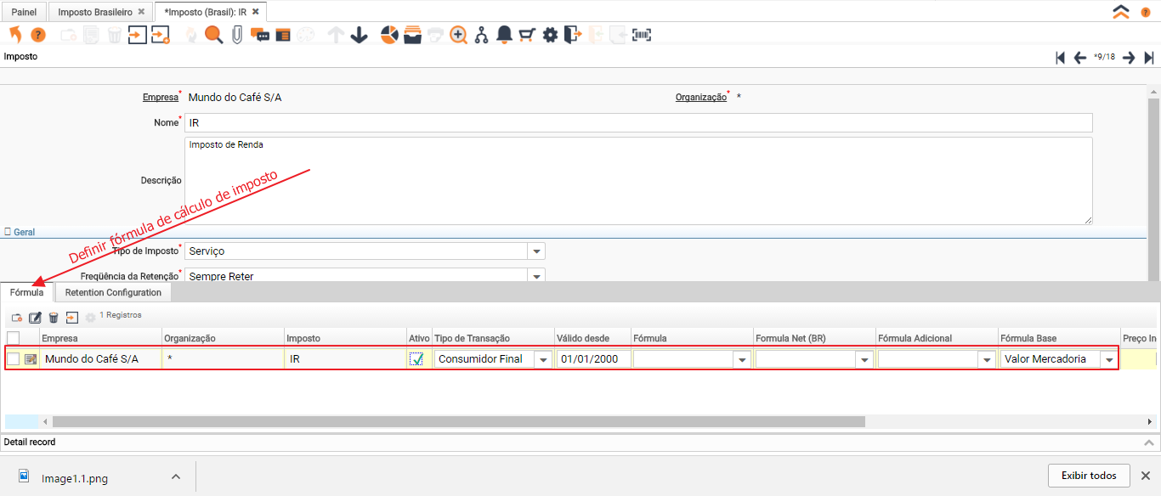Click the orange undo arrow icon
The width and height of the screenshot is (1161, 496).
coord(14,35)
